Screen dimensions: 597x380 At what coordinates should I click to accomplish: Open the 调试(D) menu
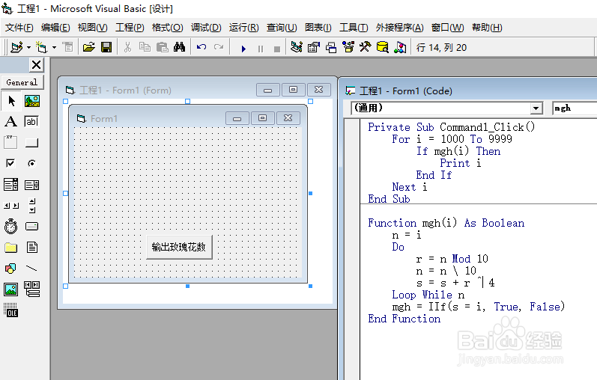tap(206, 28)
